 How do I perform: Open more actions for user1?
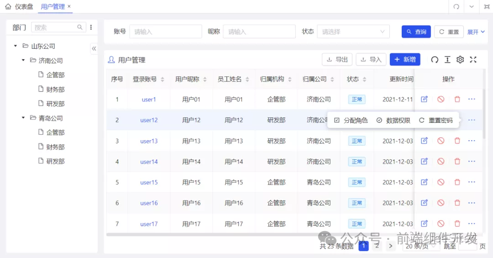(x=472, y=99)
